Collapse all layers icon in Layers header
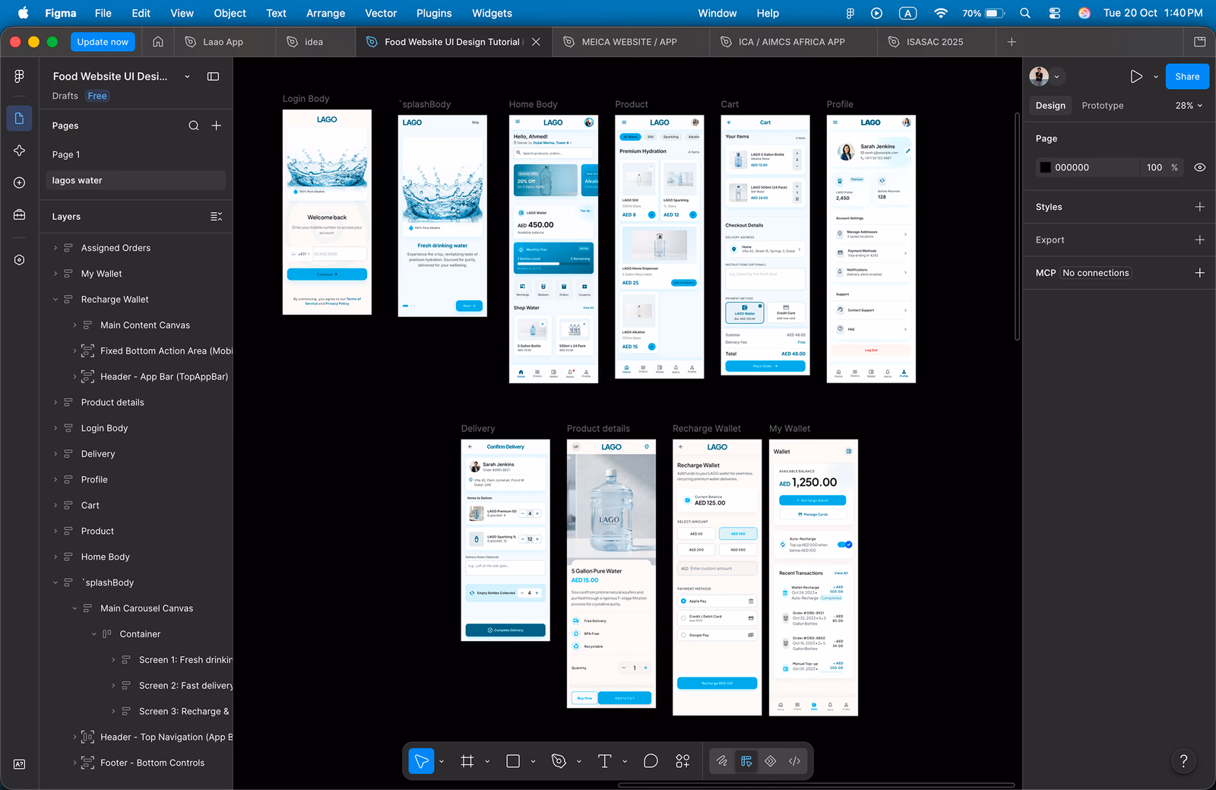This screenshot has height=790, width=1216. pyautogui.click(x=217, y=217)
